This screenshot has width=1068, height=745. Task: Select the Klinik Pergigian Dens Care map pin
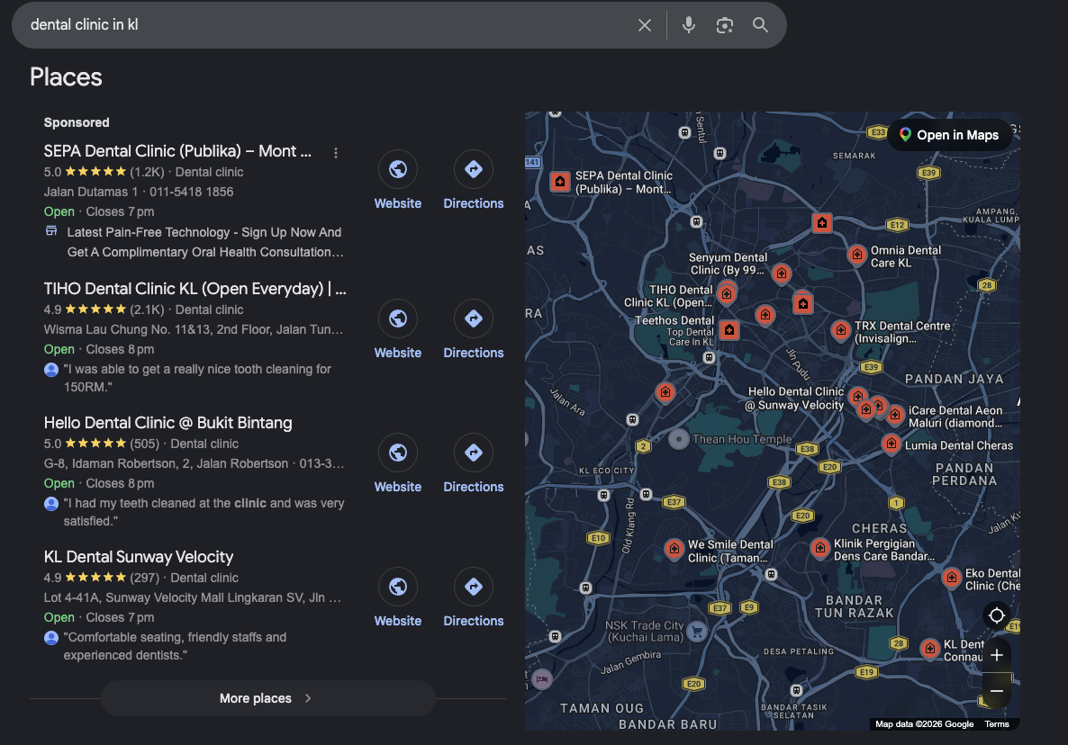coord(820,548)
